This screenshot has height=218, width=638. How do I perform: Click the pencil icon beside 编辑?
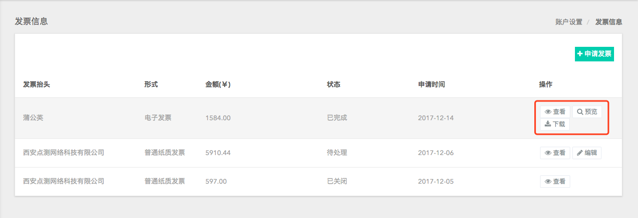(580, 153)
